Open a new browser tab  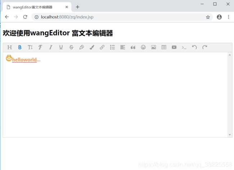pos(77,7)
